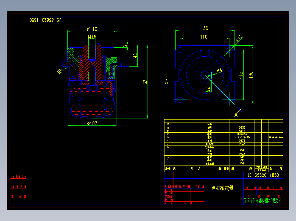Click the NR material cell in row 3

[242, 157]
